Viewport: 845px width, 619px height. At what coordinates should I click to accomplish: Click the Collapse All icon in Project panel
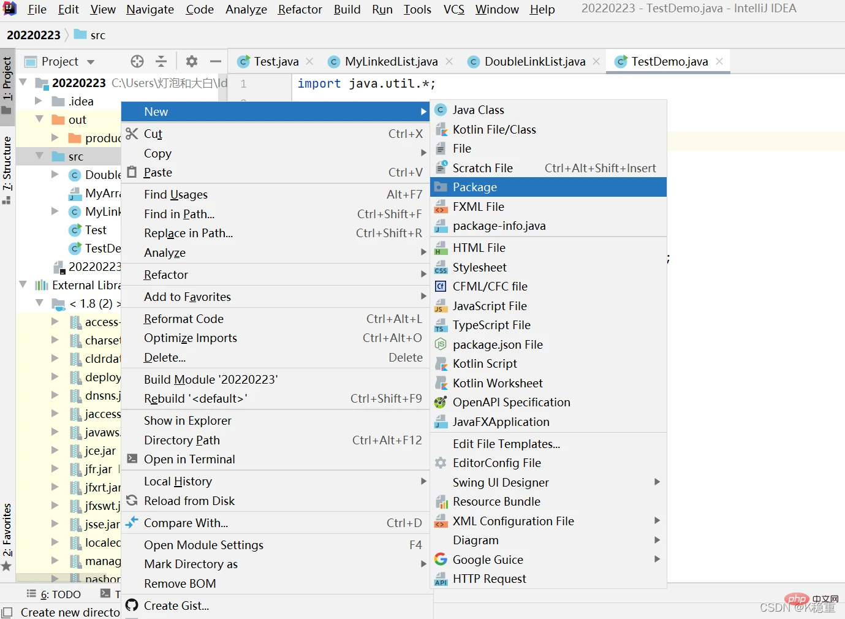(x=161, y=61)
